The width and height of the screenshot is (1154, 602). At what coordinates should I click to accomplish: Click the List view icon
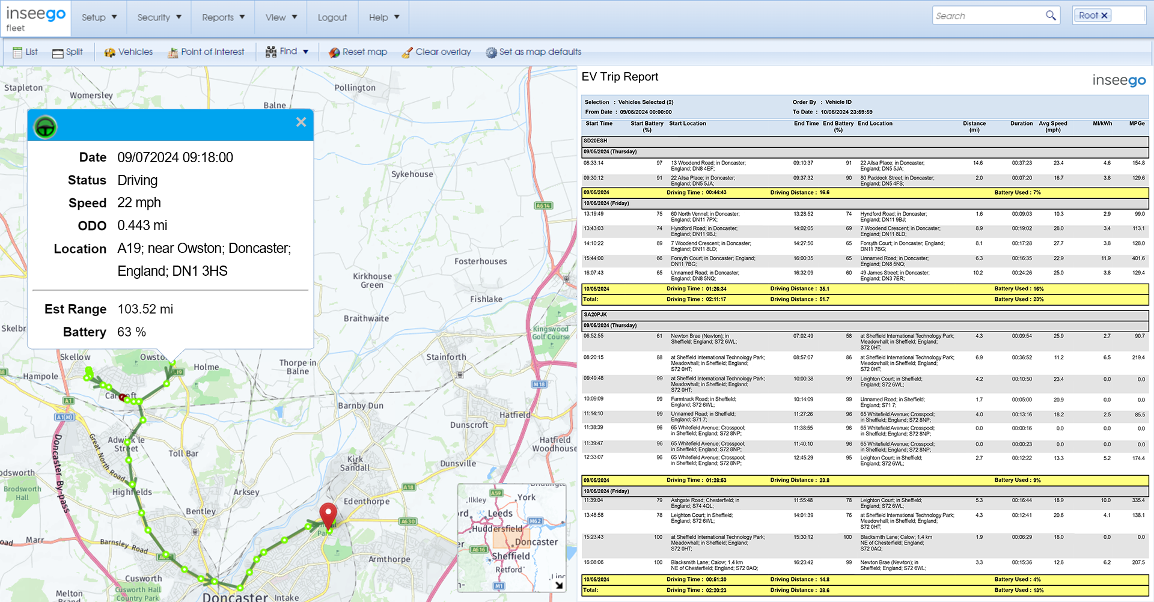click(17, 52)
